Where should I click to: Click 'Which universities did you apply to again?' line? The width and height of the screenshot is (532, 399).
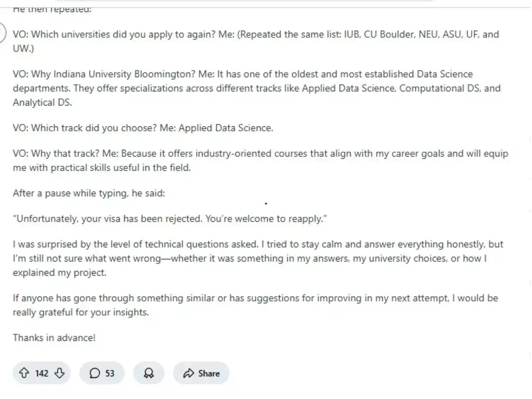click(x=256, y=41)
